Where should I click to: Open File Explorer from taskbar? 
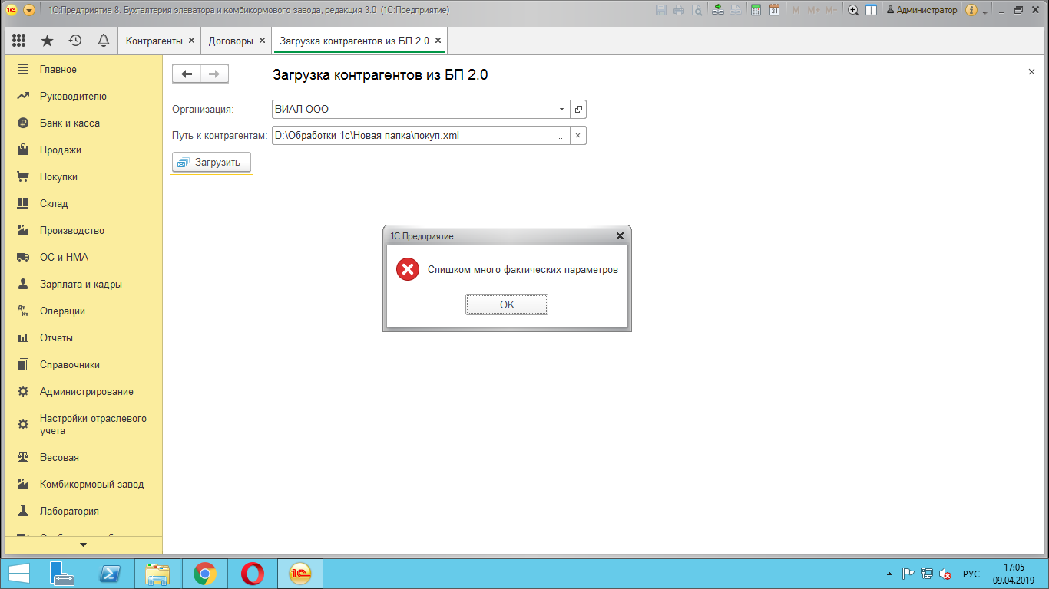tap(157, 574)
